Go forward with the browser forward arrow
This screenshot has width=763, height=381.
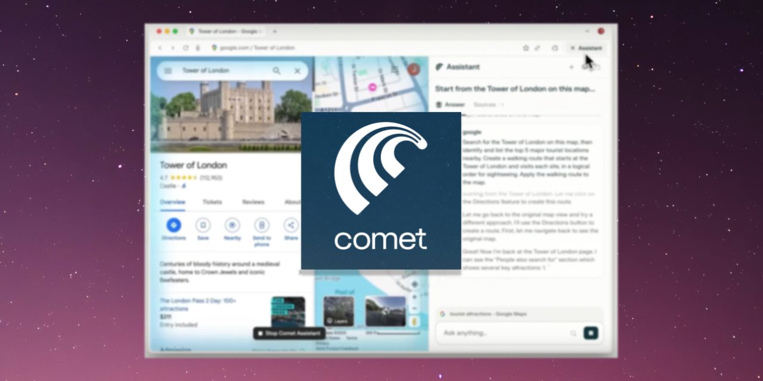(173, 48)
